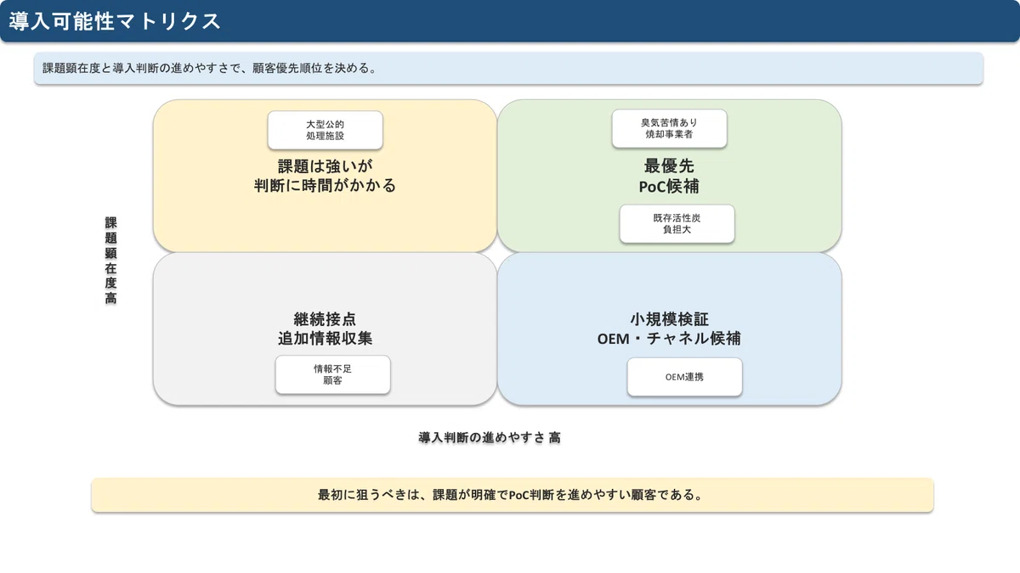Click the OEM連携 card

684,377
